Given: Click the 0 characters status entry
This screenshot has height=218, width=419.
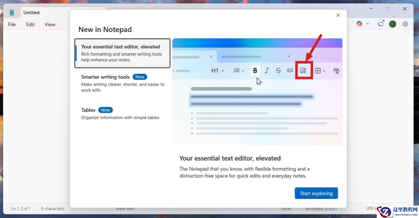Looking at the screenshot, I should [x=53, y=209].
